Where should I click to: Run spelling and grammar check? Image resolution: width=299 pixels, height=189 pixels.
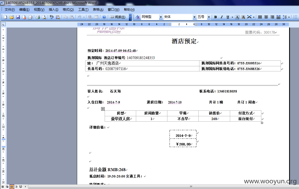[52, 17]
